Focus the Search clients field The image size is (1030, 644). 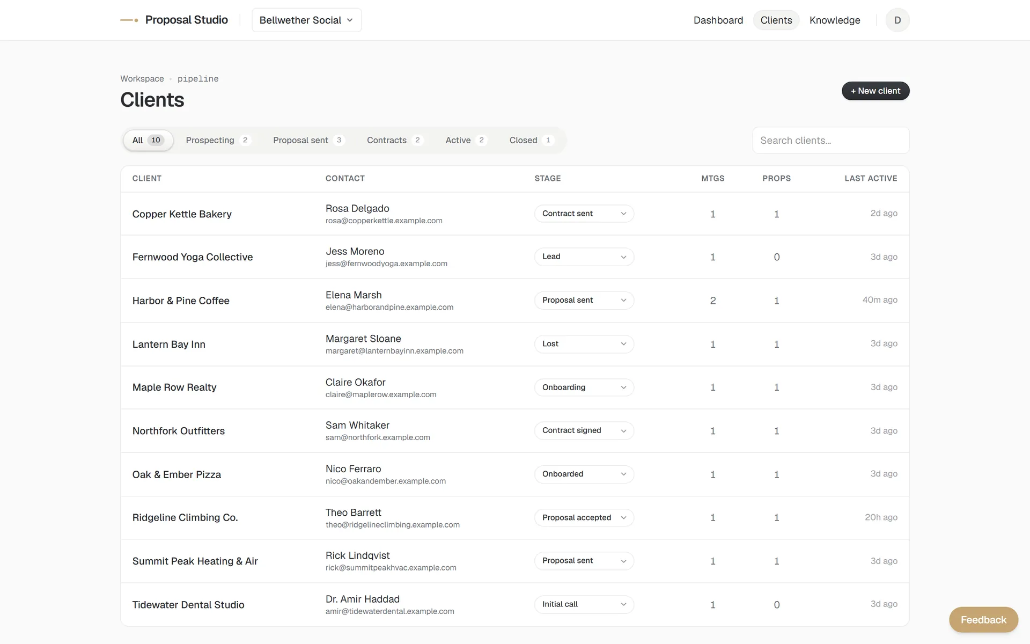(x=830, y=140)
